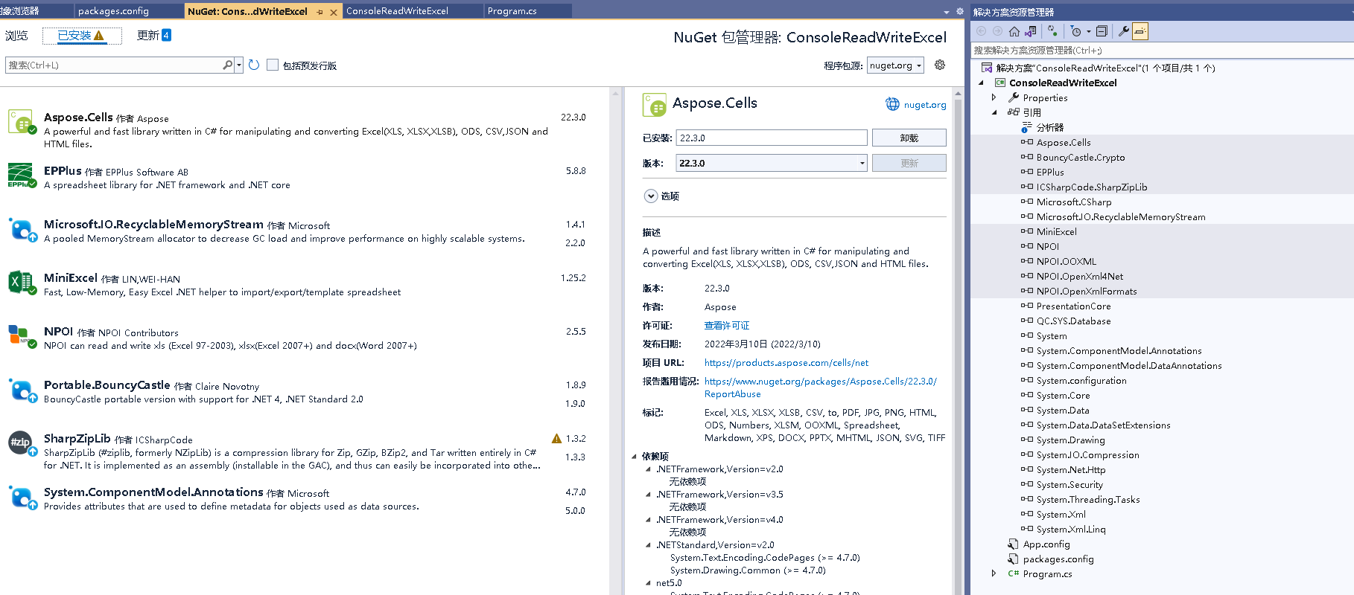
Task: Select NPOI.OOXML reference in Solution Explorer
Action: click(x=1067, y=261)
